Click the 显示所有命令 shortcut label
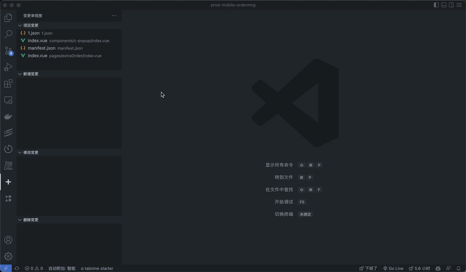The height and width of the screenshot is (272, 466). (279, 165)
